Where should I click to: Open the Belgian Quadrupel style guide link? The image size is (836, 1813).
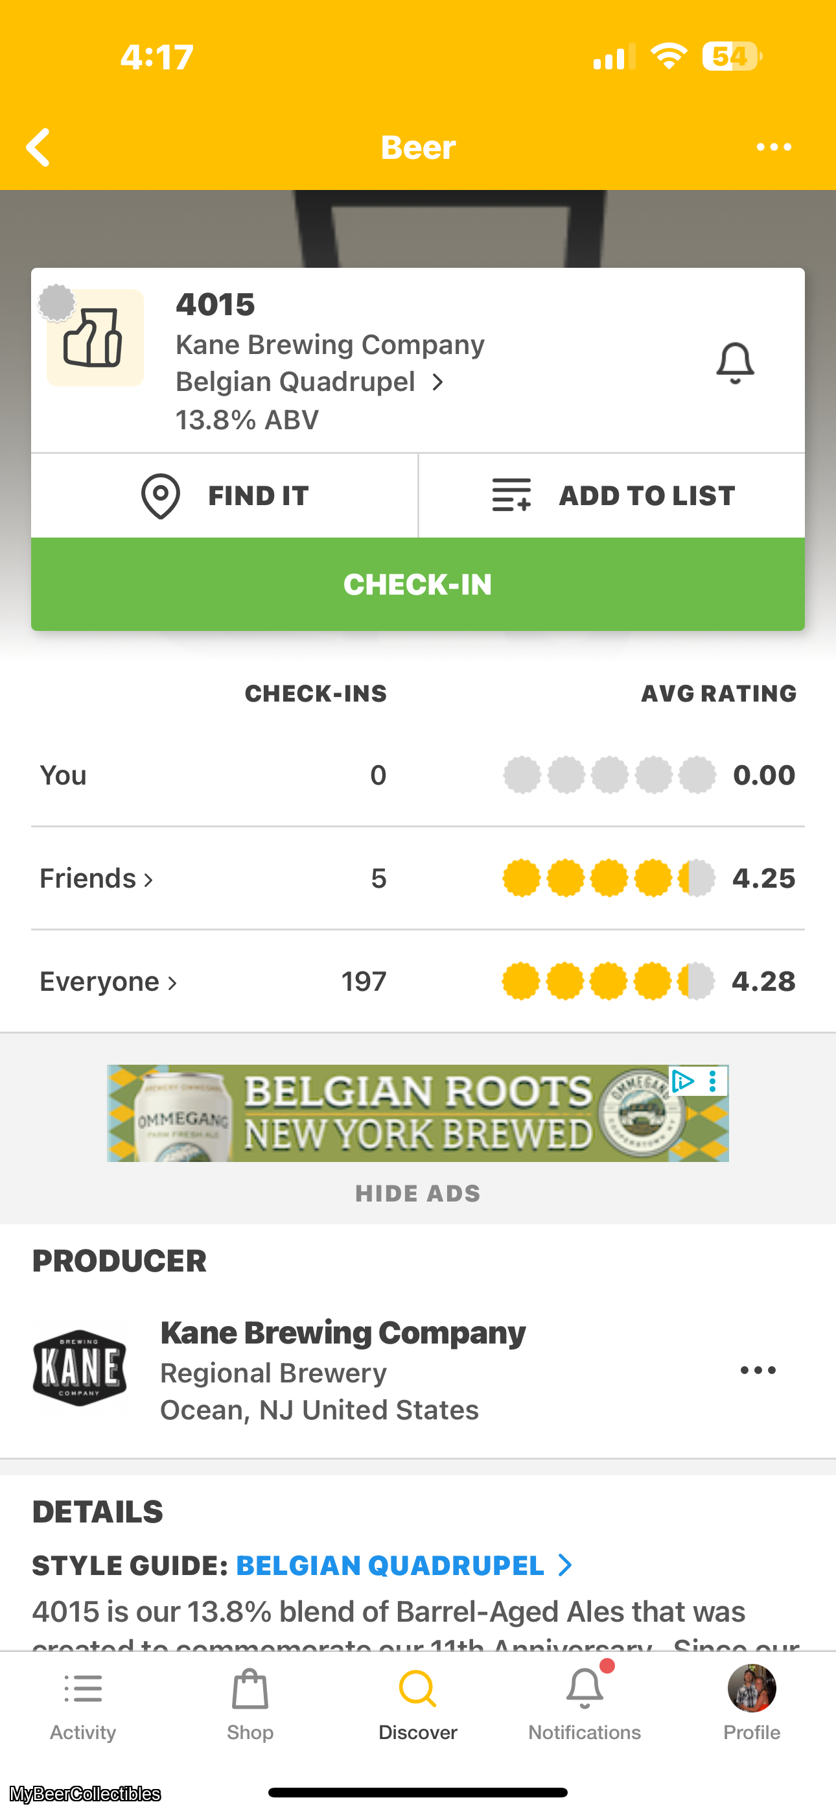pos(403,1565)
